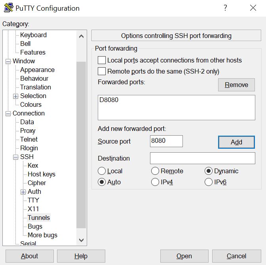Image resolution: width=266 pixels, height=265 pixels.
Task: Tick Remote ports do the same checkbox
Action: [102, 71]
